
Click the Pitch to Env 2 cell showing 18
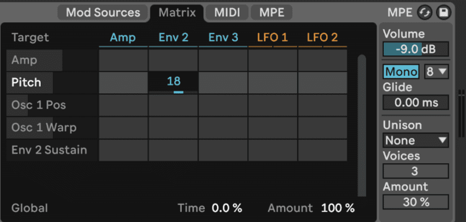click(x=173, y=83)
